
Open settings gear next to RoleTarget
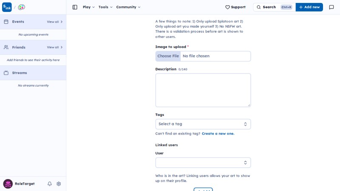click(59, 184)
